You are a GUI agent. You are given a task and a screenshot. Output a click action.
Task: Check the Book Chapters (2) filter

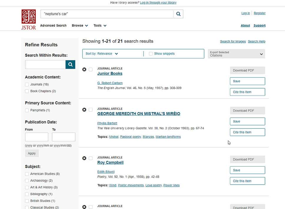[x=27, y=91]
